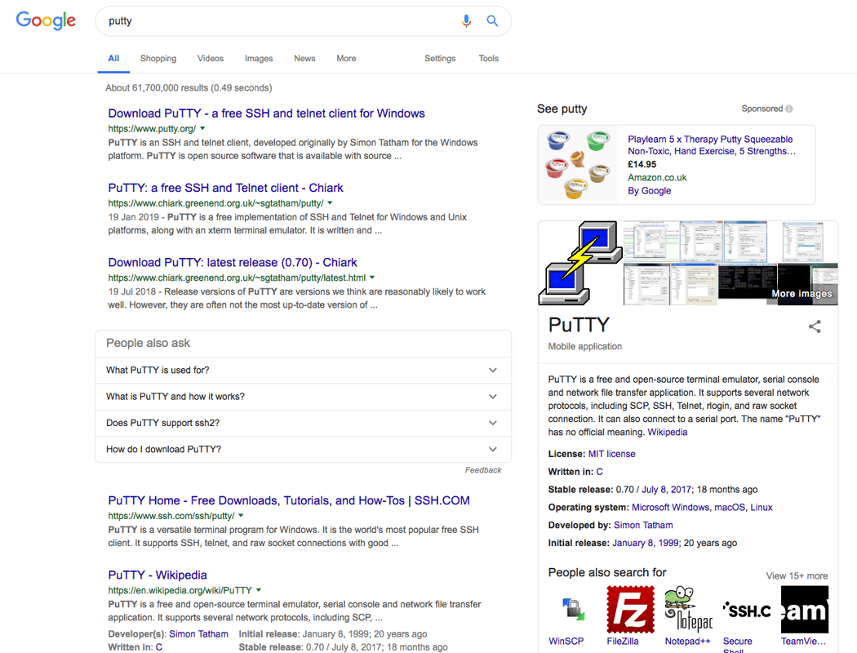Screen dimensions: 857x653
Task: Expand 'Does PuTTY support ssh2?'
Action: tap(304, 423)
